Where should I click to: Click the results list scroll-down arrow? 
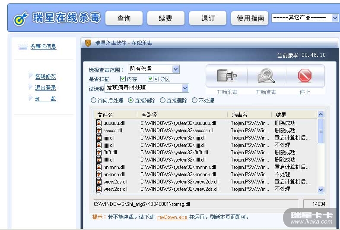coord(321,190)
